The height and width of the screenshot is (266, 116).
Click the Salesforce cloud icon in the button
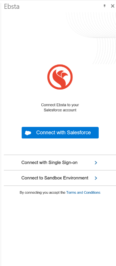coord(28,133)
